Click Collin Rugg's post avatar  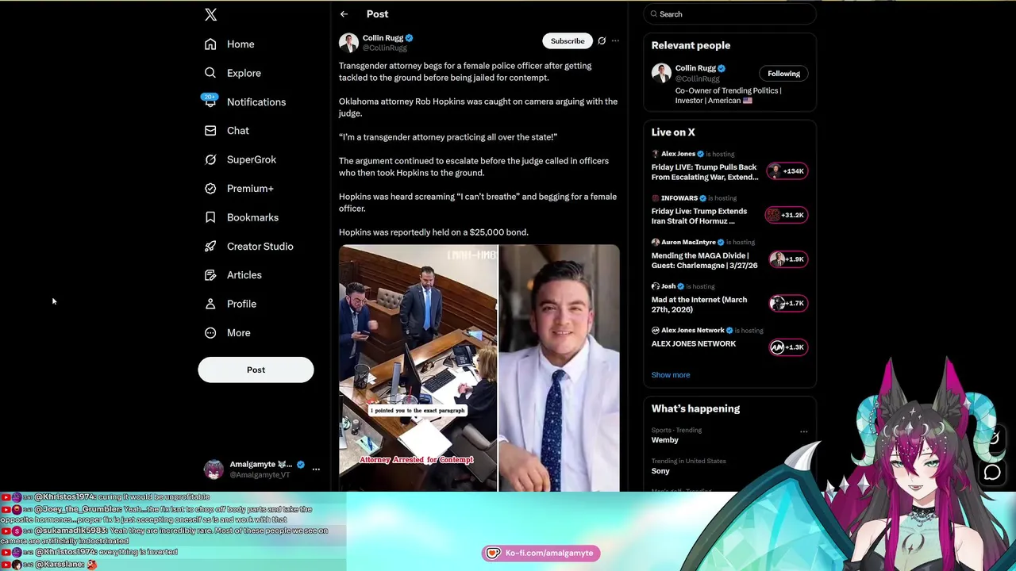pyautogui.click(x=348, y=42)
